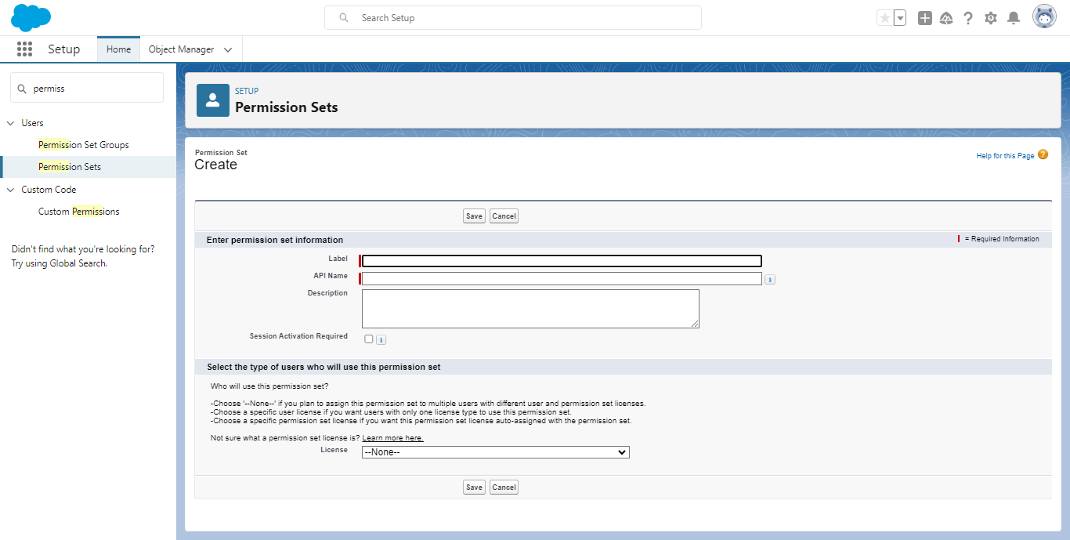Open the Learn more here link
This screenshot has height=540, width=1070.
[392, 438]
